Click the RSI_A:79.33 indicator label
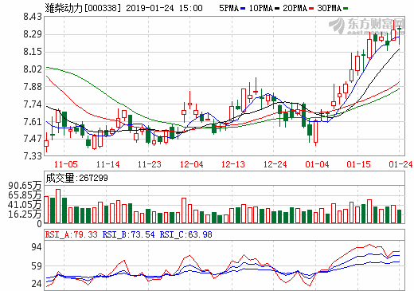The image size is (414, 291). [72, 234]
